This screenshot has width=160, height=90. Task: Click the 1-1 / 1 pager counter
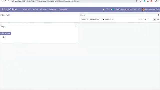click(141, 19)
